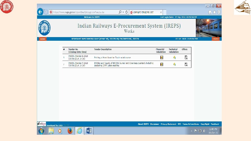Image resolution: width=251 pixels, height=141 pixels.
Task: Click the Logout button
Action: point(216,39)
